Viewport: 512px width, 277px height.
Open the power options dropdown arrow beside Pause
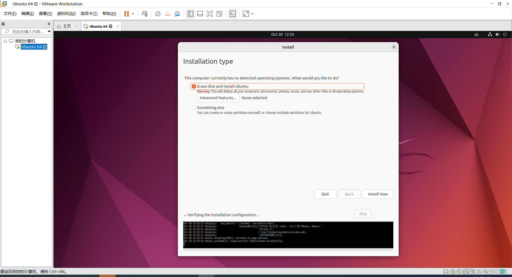pos(133,14)
